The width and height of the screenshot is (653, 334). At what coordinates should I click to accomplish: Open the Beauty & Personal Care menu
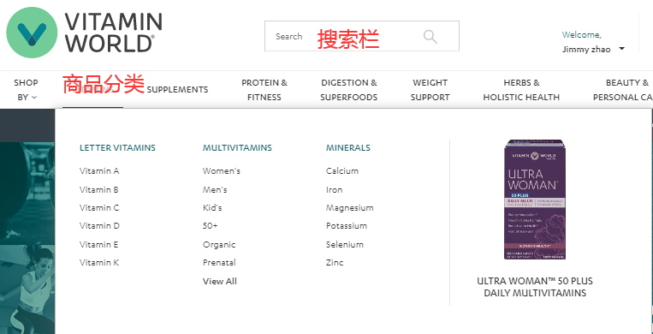point(623,90)
